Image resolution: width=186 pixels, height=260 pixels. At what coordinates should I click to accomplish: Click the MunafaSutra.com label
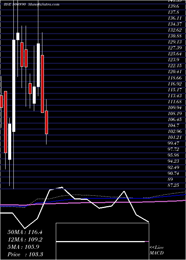(44, 4)
